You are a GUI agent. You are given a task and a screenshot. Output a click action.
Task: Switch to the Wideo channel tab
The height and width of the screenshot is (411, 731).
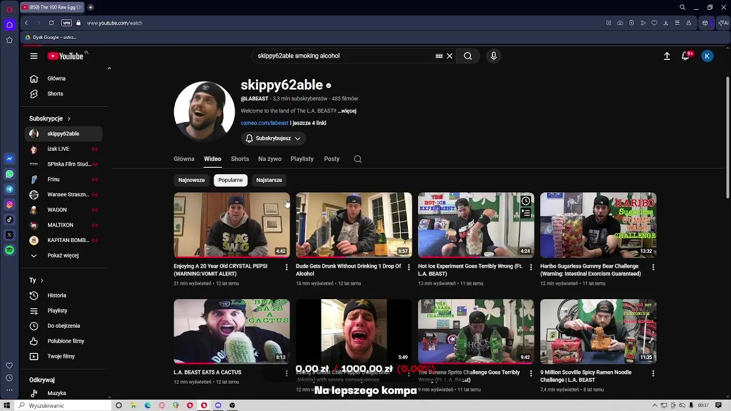tap(212, 159)
